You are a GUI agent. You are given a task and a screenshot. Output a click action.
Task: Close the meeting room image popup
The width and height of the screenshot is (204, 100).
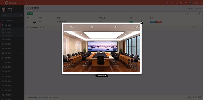tap(142, 23)
